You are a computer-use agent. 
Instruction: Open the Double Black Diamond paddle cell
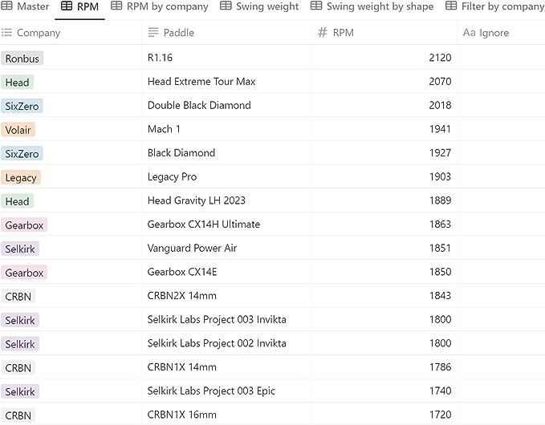point(226,105)
